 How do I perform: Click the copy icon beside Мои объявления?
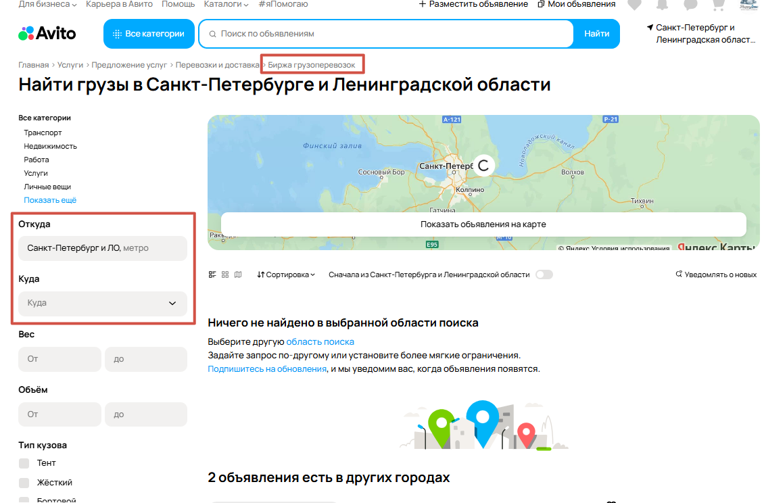541,4
